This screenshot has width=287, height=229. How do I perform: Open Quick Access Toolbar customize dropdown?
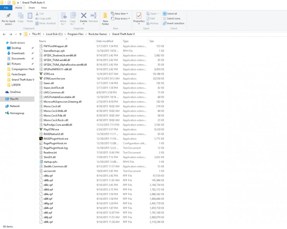(x=18, y=3)
